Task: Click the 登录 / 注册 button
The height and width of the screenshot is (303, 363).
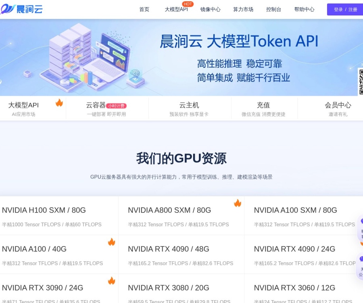Action: click(x=345, y=10)
